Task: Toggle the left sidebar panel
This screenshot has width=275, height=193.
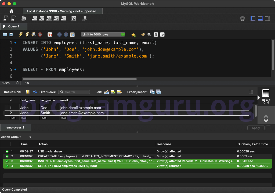Action: click(253, 19)
